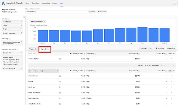Jump to the last results page
Viewport: 178px width, 105px height.
coord(173,65)
